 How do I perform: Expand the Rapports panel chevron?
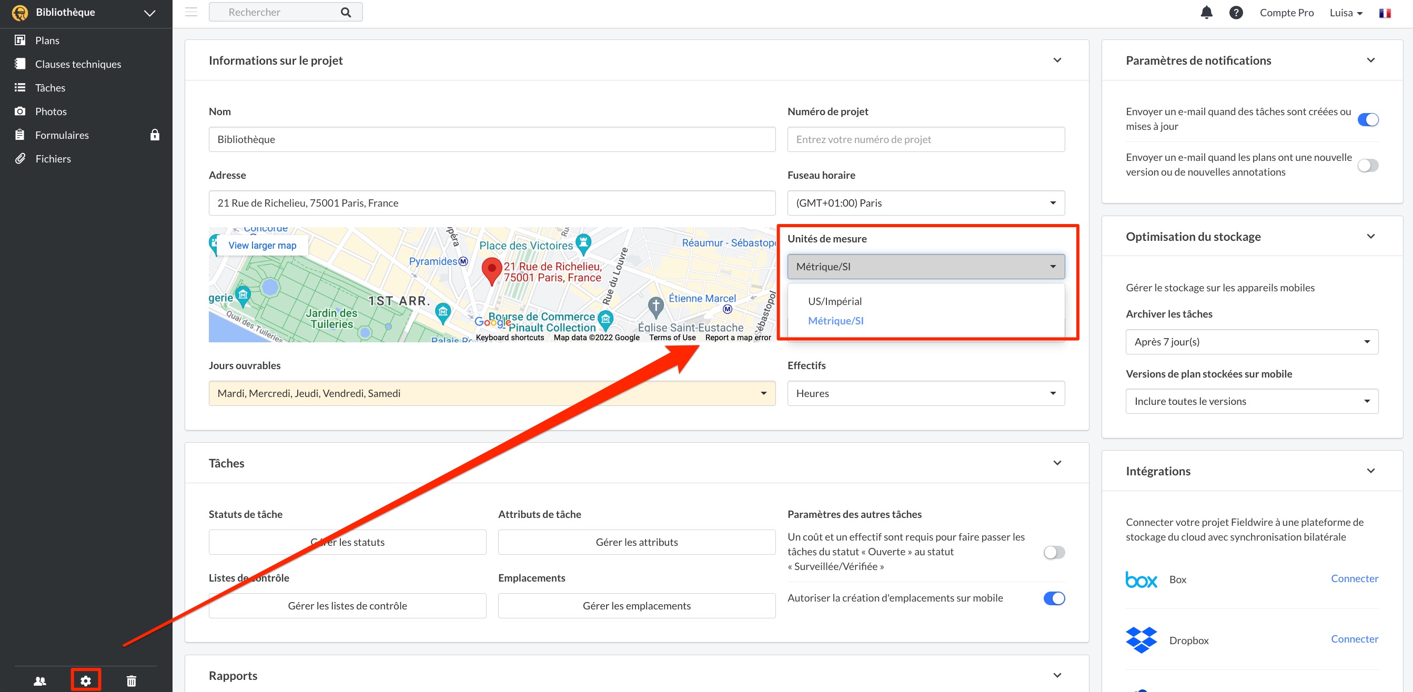[x=1057, y=675]
